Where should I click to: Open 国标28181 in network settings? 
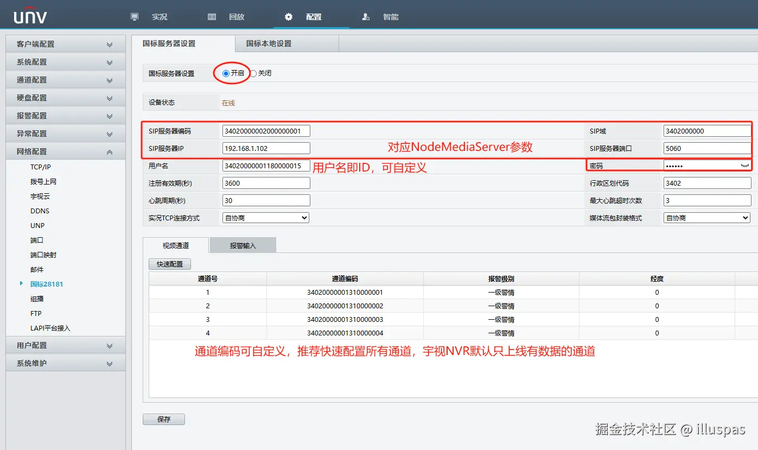47,284
